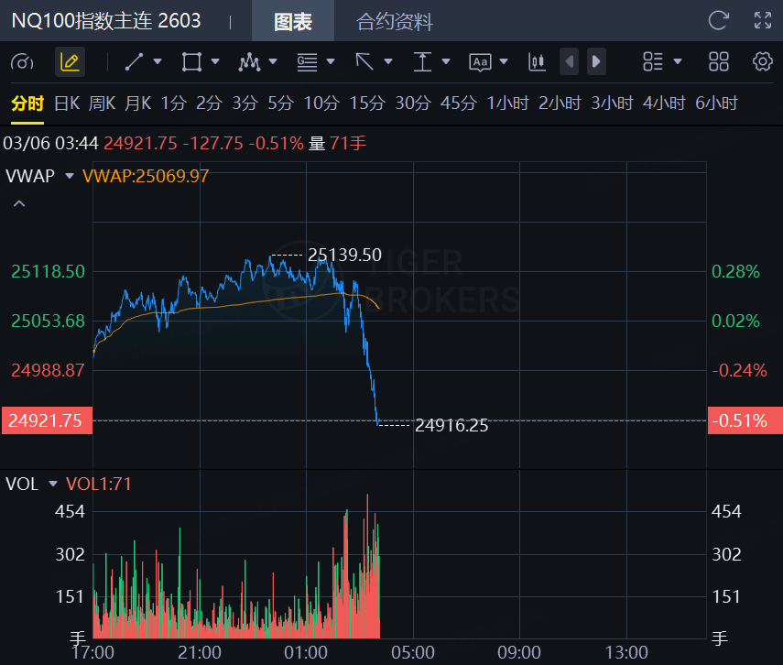Switch to the 15分 interval
Viewport: 783px width, 665px height.
coord(367,104)
